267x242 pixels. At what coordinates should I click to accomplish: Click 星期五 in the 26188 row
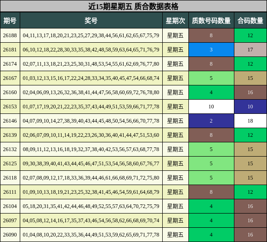176,35
